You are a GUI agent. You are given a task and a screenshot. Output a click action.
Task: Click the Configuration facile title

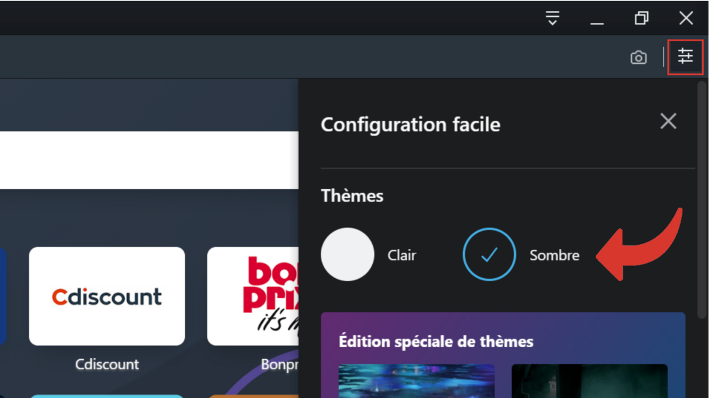point(411,124)
